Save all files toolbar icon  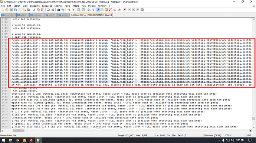[15, 10]
